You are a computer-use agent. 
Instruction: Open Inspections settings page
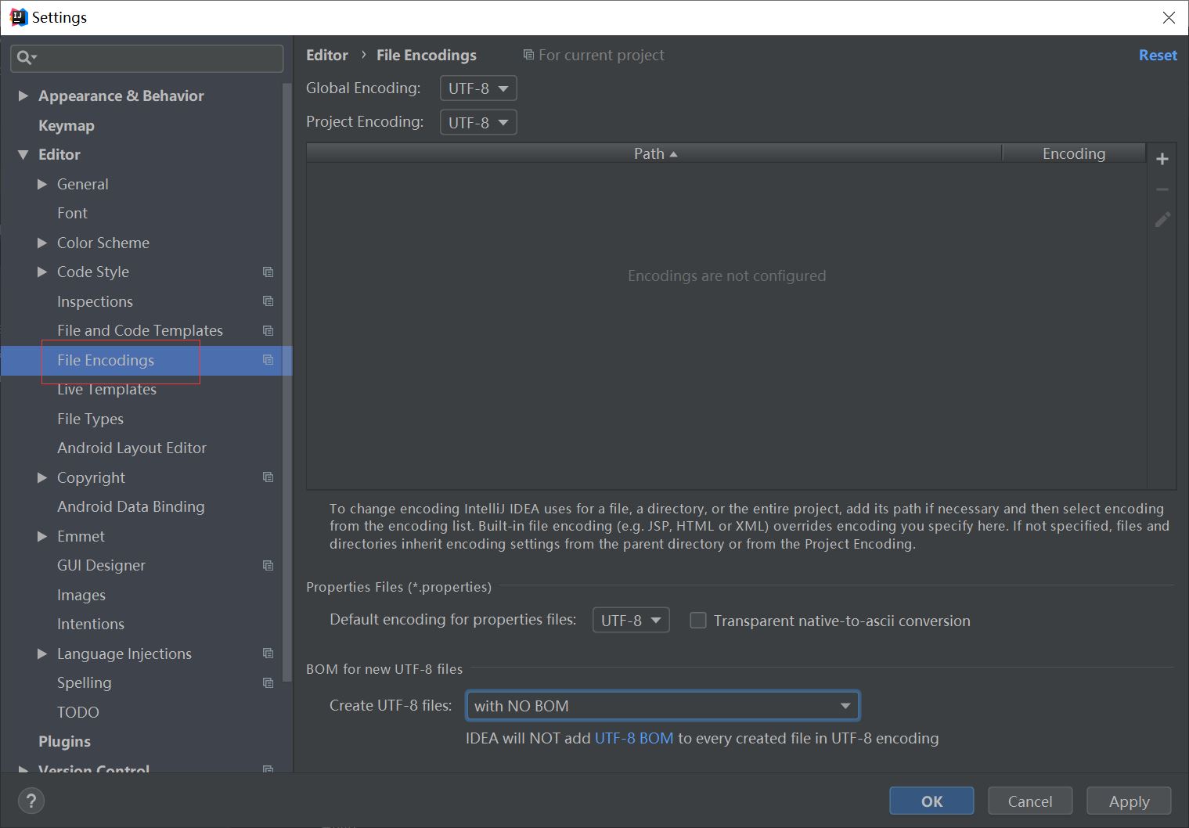click(95, 301)
